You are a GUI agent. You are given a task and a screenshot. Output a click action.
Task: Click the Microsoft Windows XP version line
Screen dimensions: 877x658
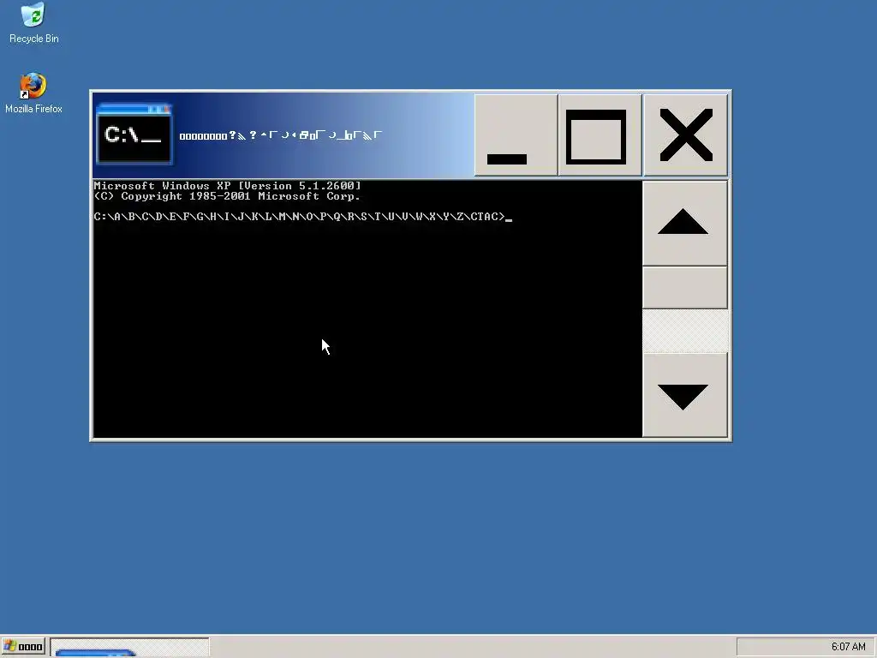coord(228,186)
